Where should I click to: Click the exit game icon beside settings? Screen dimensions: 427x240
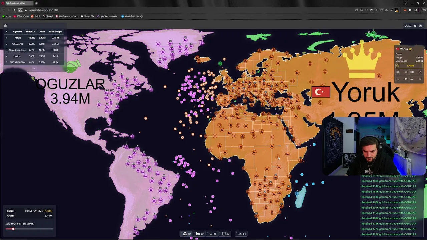pos(420,26)
